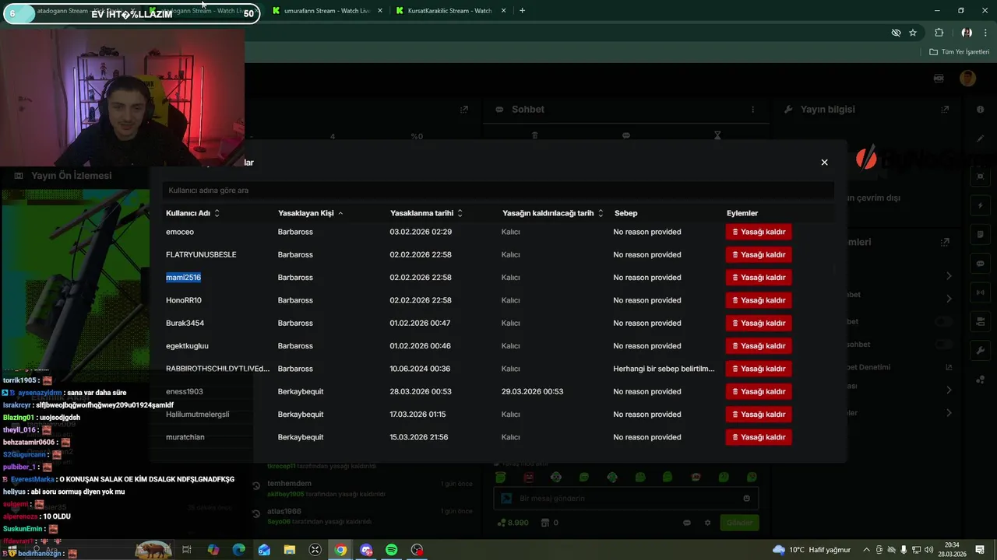The image size is (997, 560).
Task: Open chat settings gear icon
Action: click(x=707, y=523)
